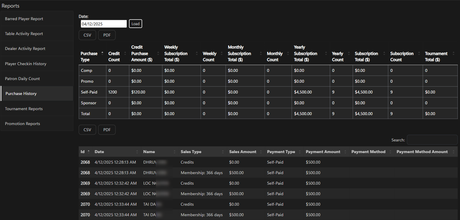Sort transactions by Id column
Screen dimensions: 460x220
pos(83,152)
